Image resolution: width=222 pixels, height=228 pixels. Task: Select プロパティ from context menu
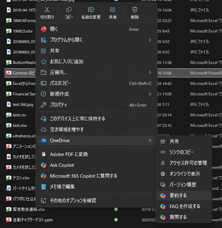[58, 105]
